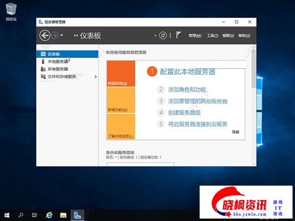Open the Recycle Bin desktop icon
This screenshot has width=295, height=221.
coord(10,8)
